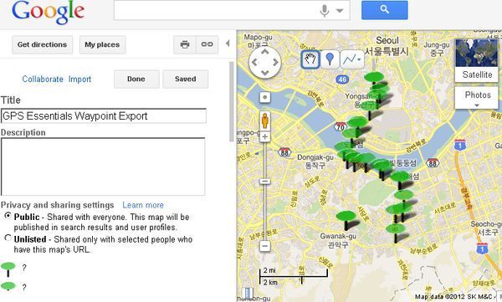Click the Jung-gu label on the map
This screenshot has width=502, height=302.
click(437, 49)
